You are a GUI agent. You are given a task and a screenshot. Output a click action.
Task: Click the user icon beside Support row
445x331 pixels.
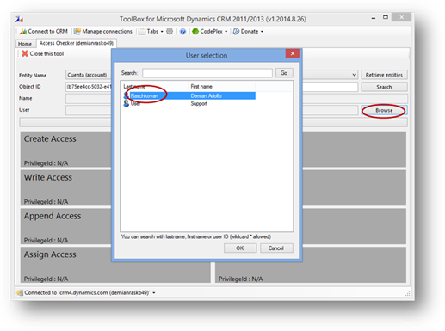click(x=126, y=103)
